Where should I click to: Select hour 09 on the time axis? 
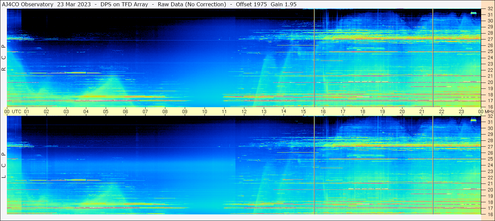pos(185,111)
